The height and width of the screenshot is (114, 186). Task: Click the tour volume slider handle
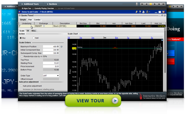coord(137,4)
